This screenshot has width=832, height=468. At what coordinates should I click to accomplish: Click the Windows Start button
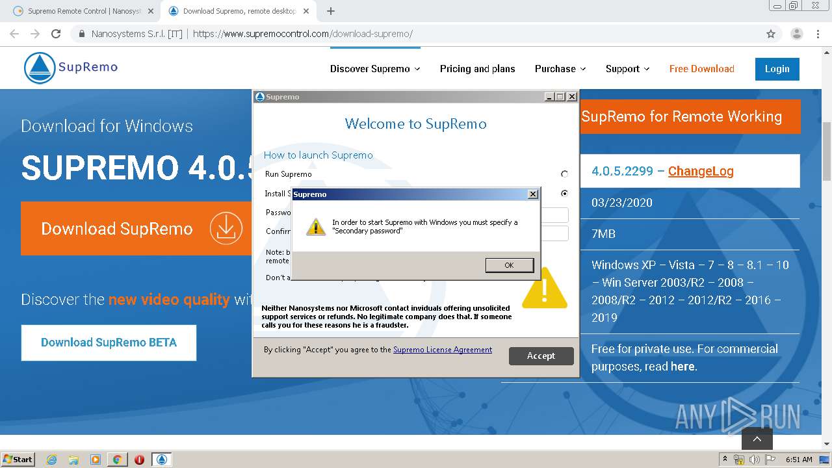coord(18,460)
